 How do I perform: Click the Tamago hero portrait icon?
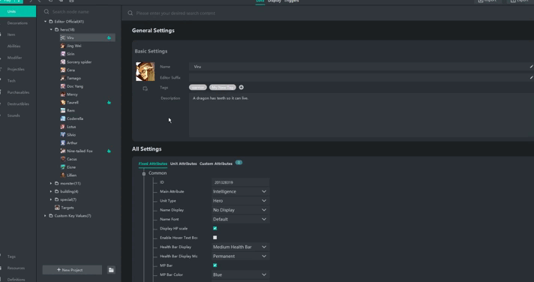point(63,78)
